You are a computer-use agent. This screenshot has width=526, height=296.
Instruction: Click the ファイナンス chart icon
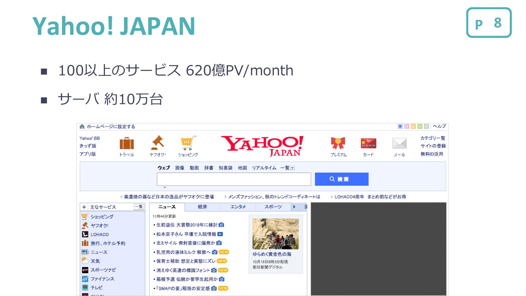pos(85,279)
